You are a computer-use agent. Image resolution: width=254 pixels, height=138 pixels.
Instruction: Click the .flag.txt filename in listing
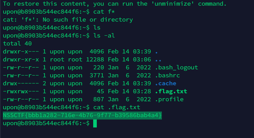tap(171, 91)
